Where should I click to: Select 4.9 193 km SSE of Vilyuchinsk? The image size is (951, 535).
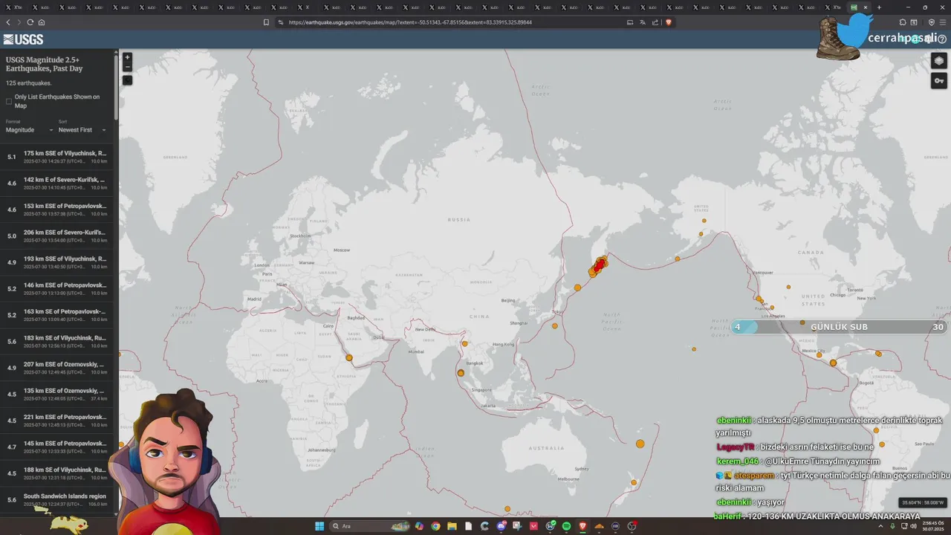(x=57, y=262)
